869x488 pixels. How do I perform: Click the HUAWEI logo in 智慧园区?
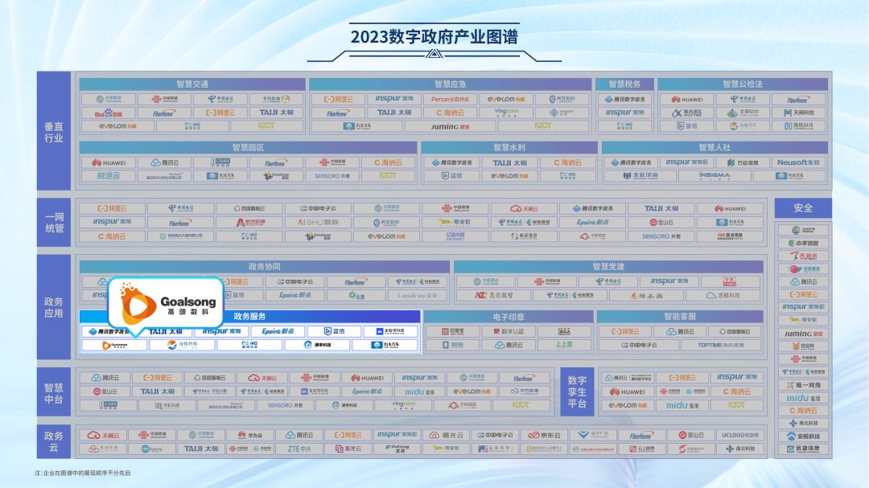pyautogui.click(x=109, y=163)
